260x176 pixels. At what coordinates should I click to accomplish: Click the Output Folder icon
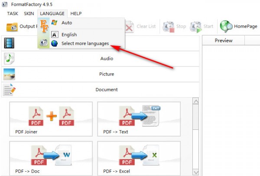coord(12,27)
